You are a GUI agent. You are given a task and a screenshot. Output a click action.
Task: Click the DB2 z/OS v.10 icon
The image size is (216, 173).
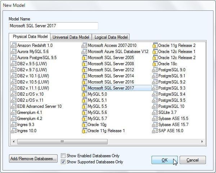pos(14,94)
